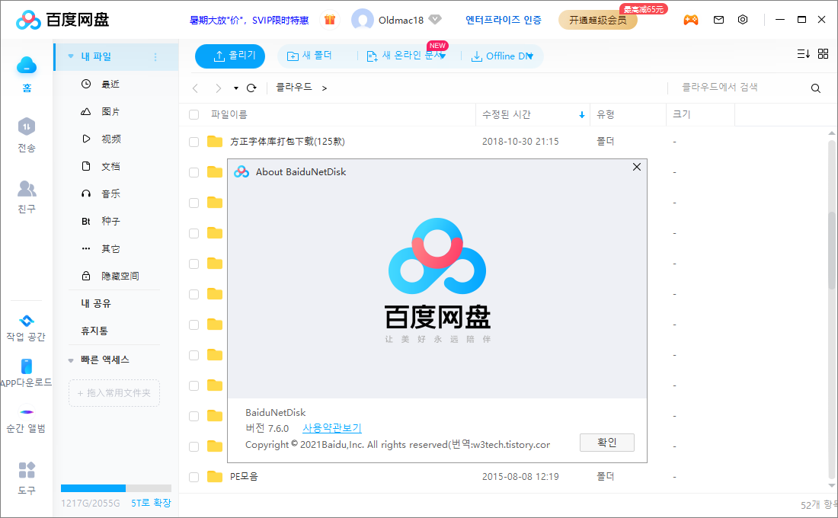Collapse the 내 파일 tree section
The width and height of the screenshot is (838, 518).
tap(71, 56)
